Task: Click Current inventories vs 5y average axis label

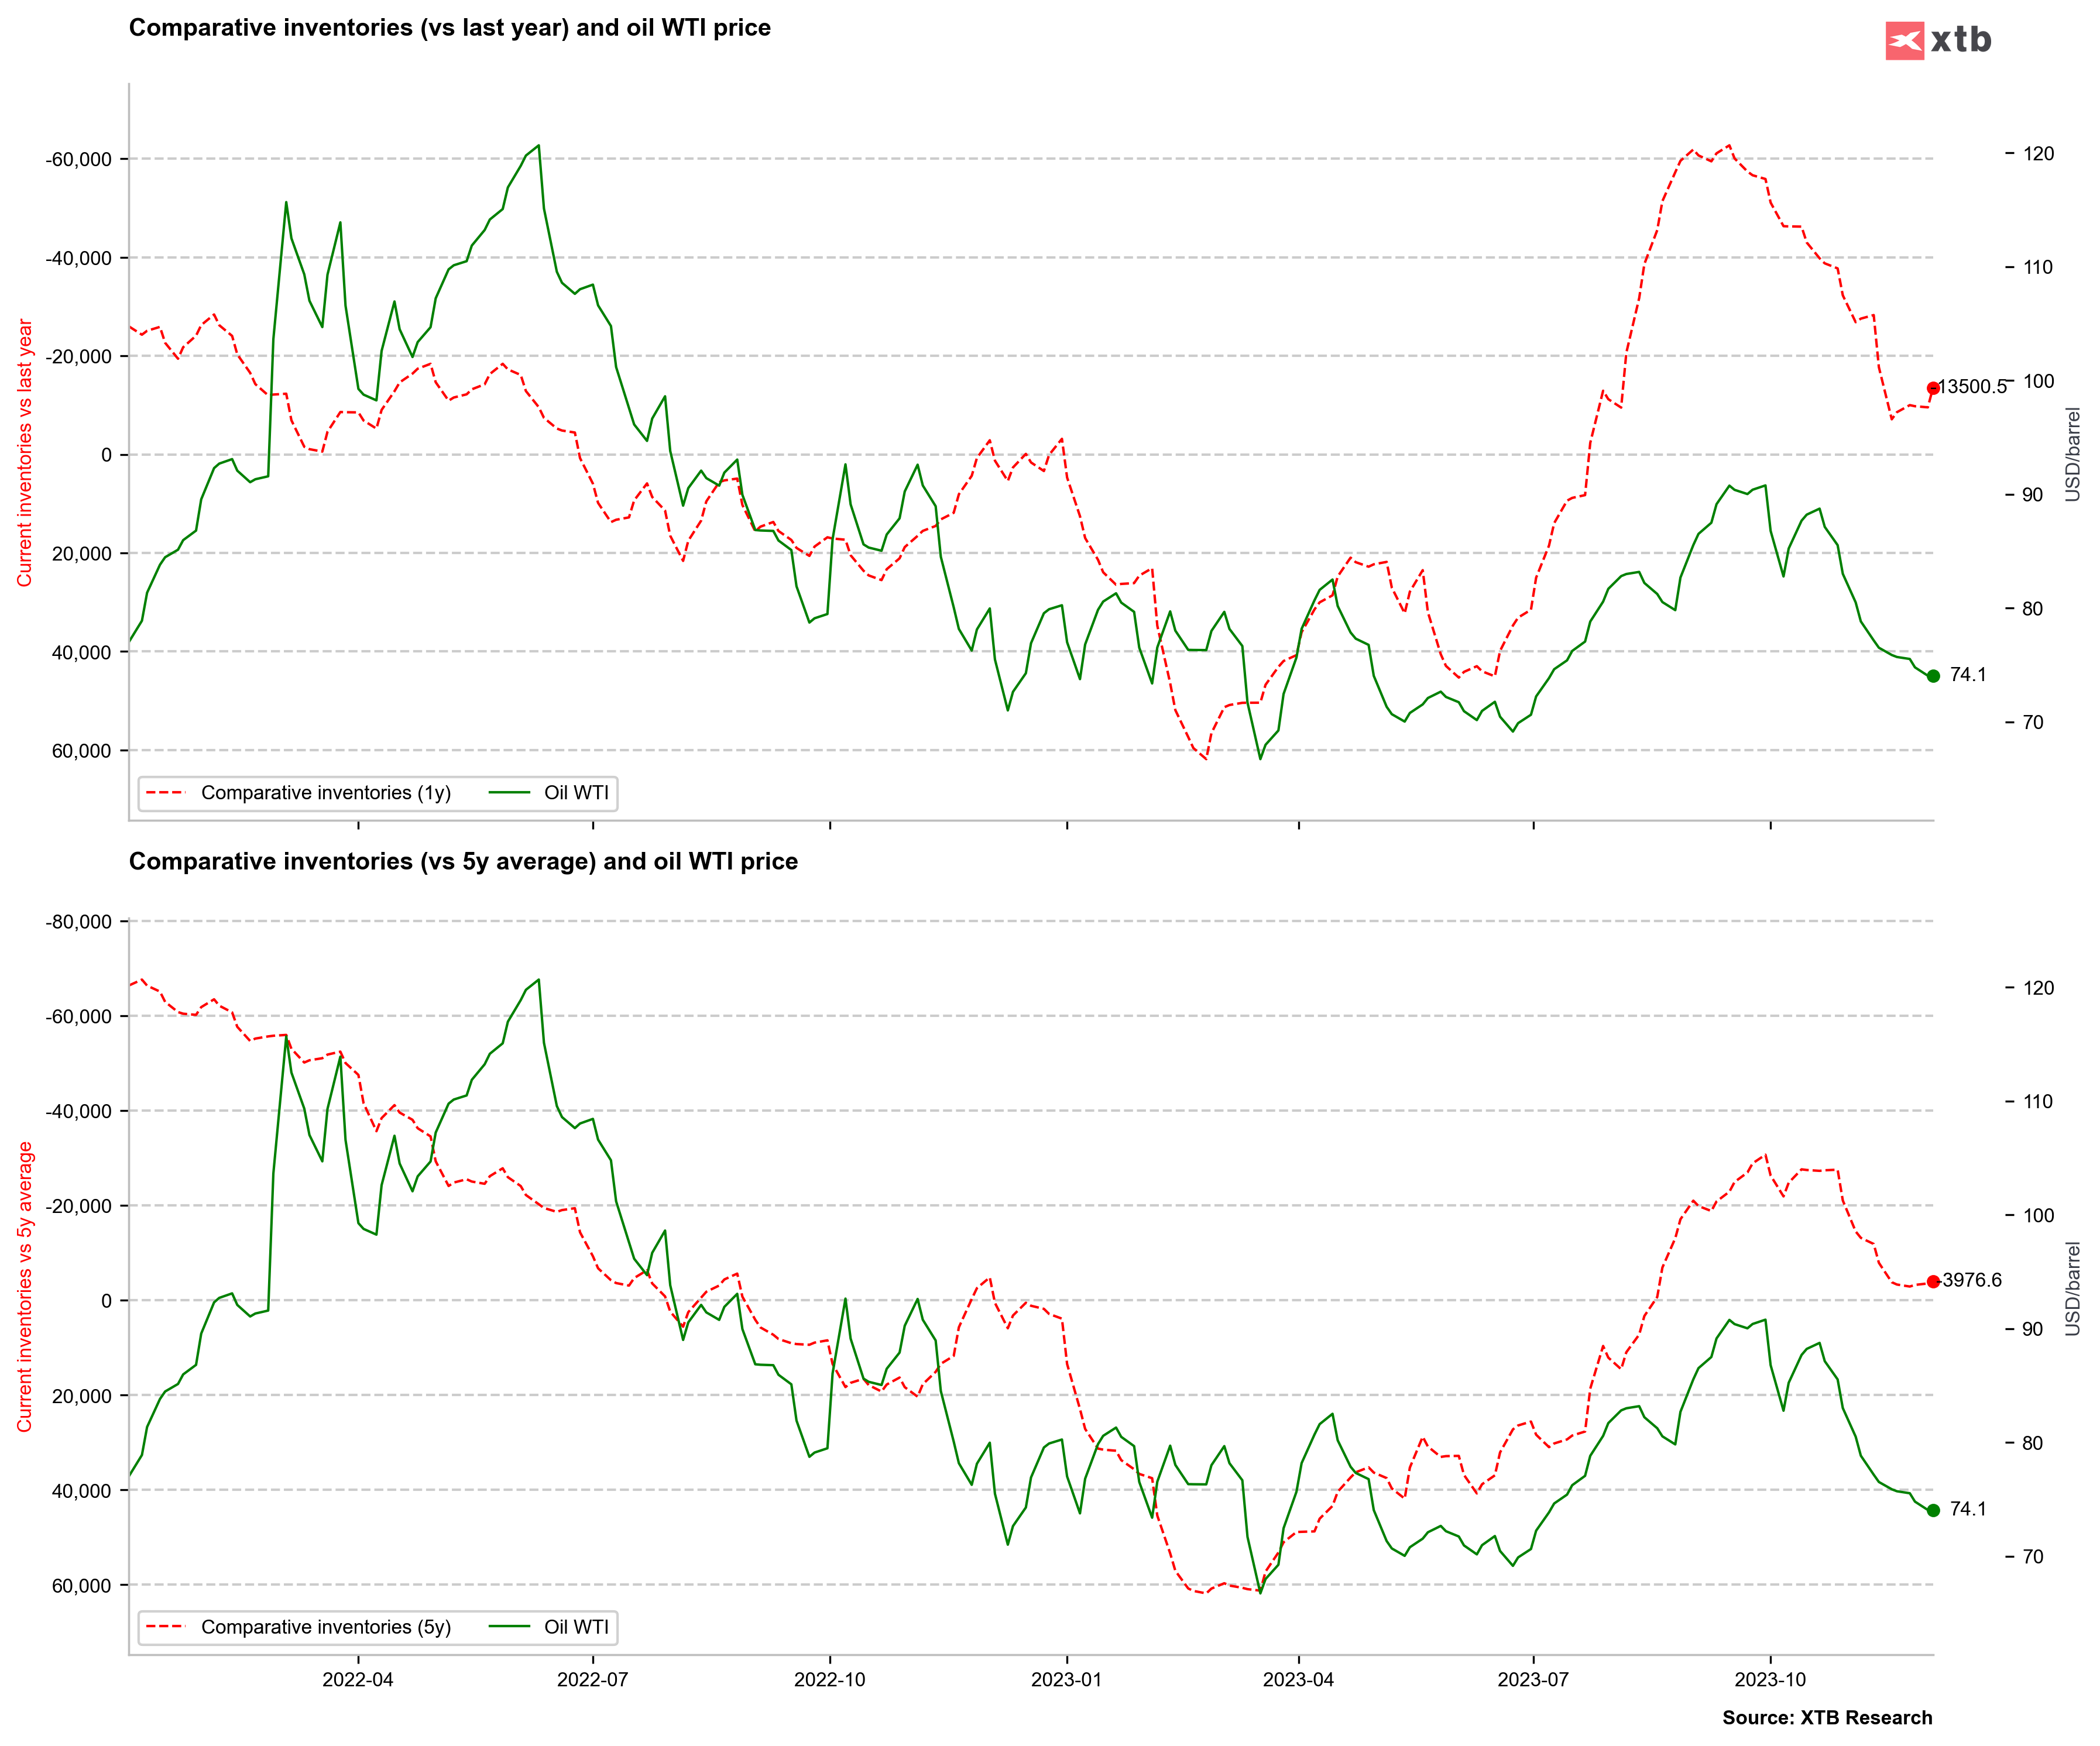Action: [x=25, y=1286]
